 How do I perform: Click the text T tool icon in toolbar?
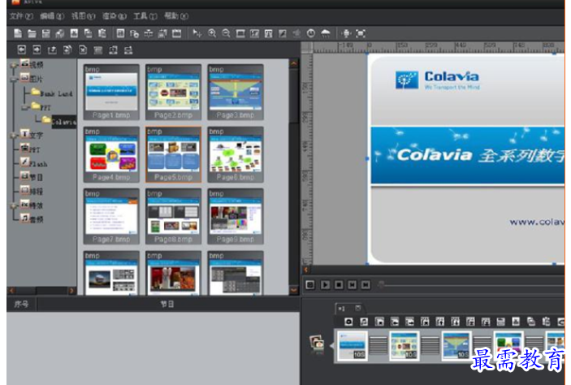[x=268, y=33]
